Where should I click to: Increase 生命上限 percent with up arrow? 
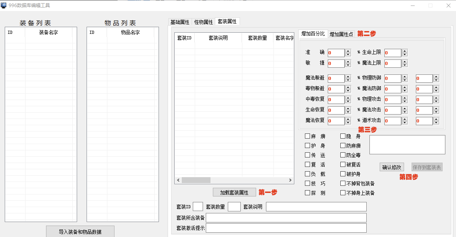tap(405, 51)
